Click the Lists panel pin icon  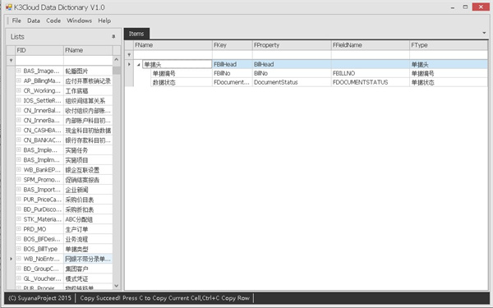[113, 36]
